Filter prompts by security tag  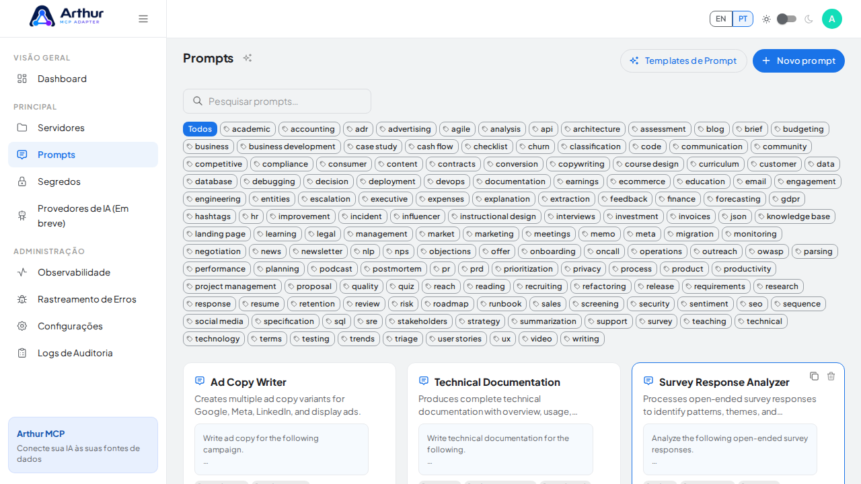651,304
